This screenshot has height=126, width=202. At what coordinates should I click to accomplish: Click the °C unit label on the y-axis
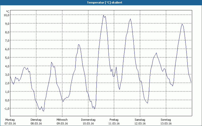[8, 12]
